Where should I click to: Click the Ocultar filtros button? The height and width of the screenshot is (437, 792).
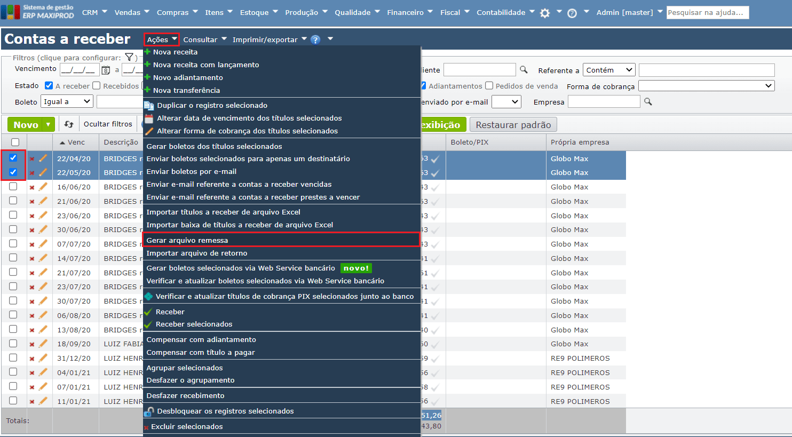108,124
